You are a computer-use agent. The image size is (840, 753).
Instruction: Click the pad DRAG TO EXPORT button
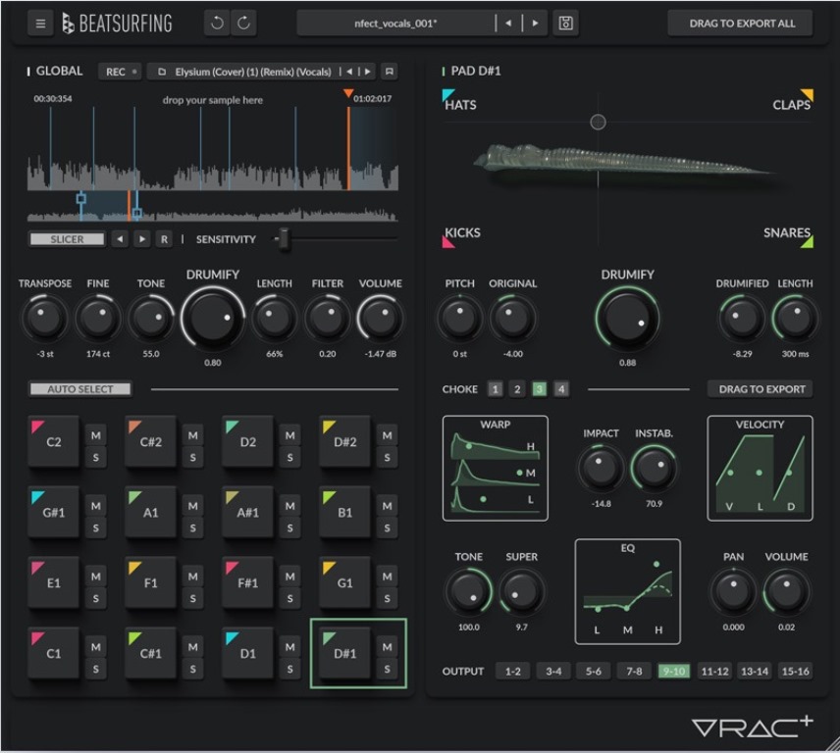[761, 389]
